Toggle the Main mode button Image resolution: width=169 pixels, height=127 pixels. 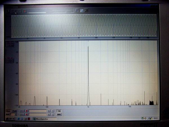coord(8,111)
